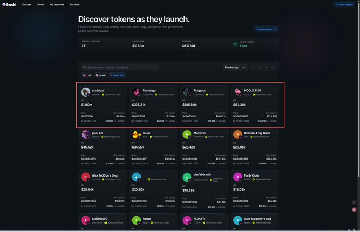Screen dimensions: 360x232
Task: Click the pink round floating widget icon
Action: pyautogui.click(x=354, y=210)
